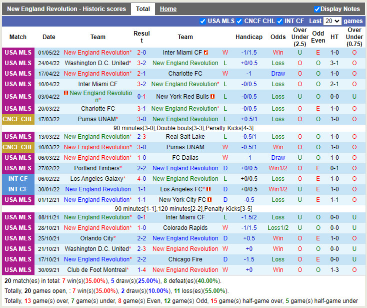This screenshot has height=308, width=367.
Task: Click the INT CF badge on 06/02/22 row
Action: [18, 179]
